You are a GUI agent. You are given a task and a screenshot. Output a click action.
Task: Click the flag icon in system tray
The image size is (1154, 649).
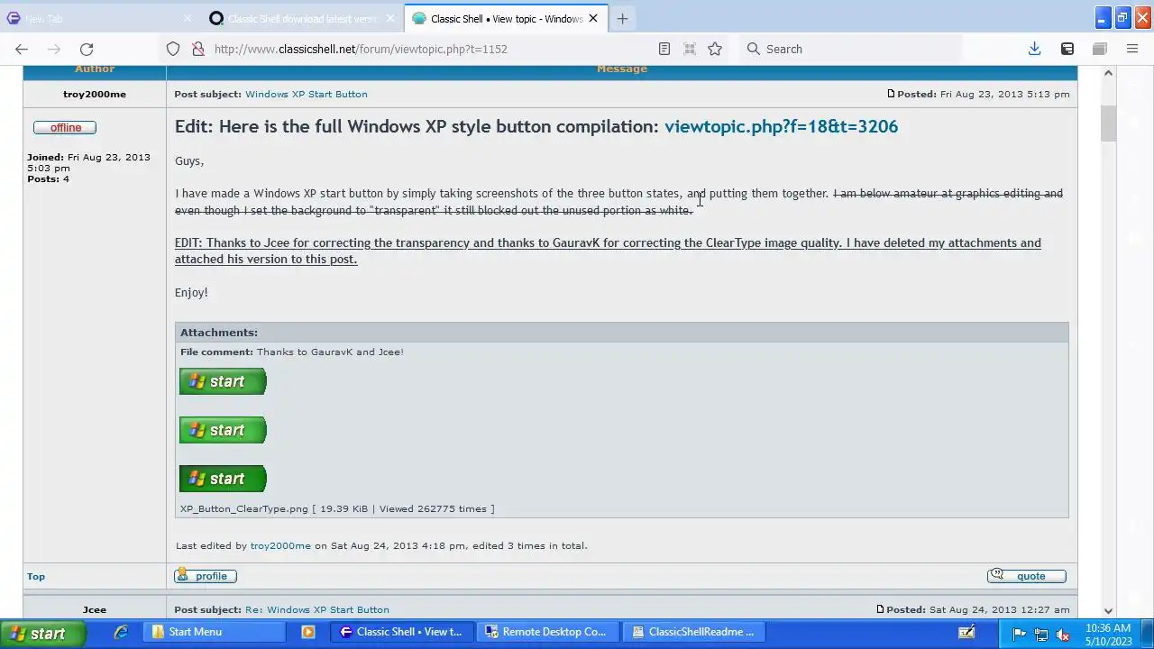1019,634
